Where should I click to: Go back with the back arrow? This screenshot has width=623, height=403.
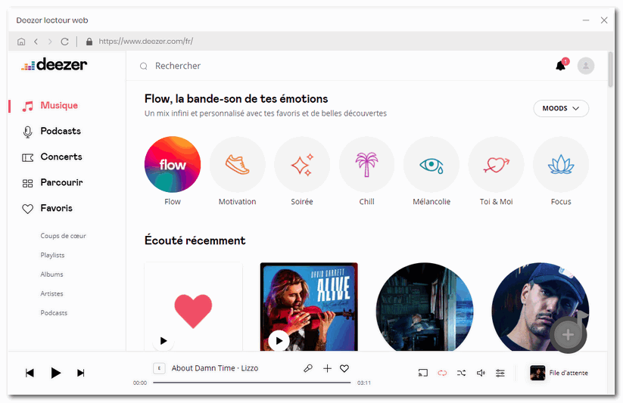click(36, 42)
